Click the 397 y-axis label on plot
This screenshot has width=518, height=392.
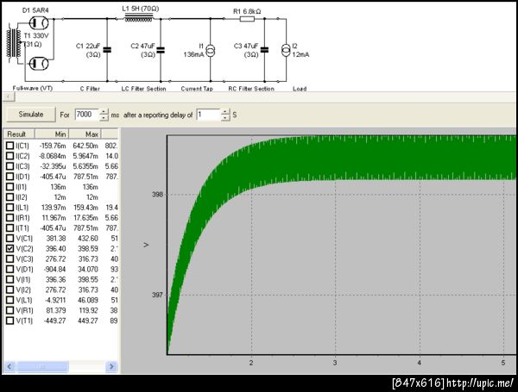158,295
